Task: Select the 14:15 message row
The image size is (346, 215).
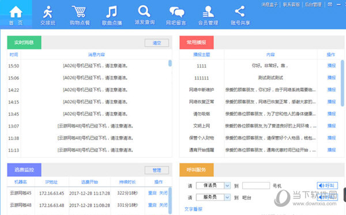Action: click(x=89, y=102)
